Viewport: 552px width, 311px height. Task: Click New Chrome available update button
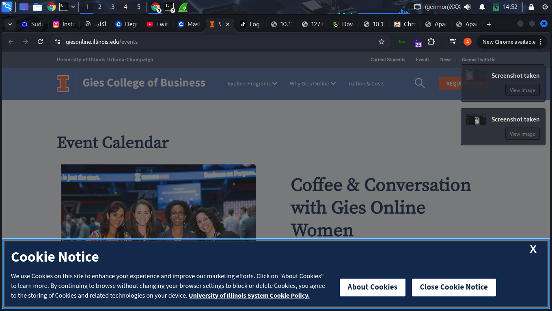pyautogui.click(x=512, y=42)
